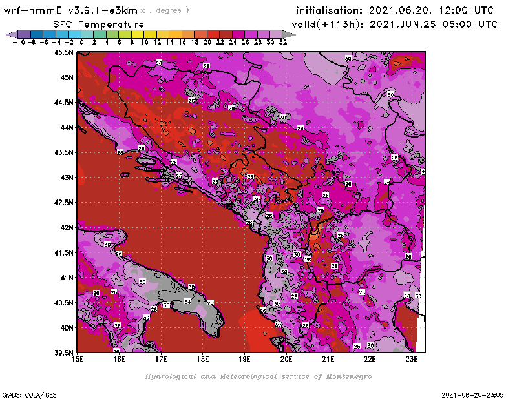Image resolution: width=517 pixels, height=399 pixels.
Task: Click the legend swatch between 0 and 2
Action: [87, 35]
